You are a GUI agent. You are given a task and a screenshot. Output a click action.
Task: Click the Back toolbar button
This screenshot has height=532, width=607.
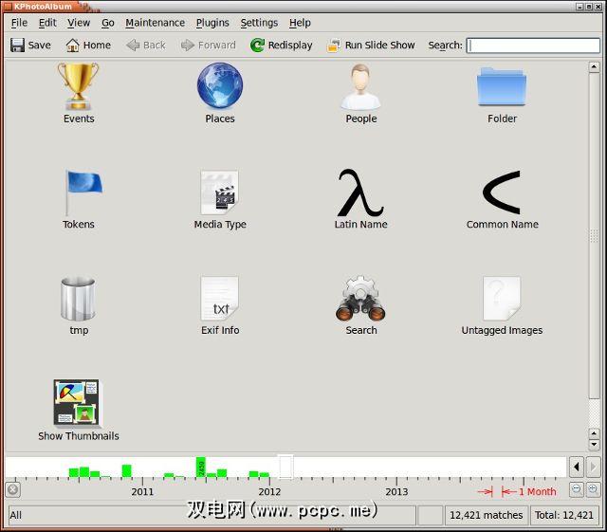(146, 46)
